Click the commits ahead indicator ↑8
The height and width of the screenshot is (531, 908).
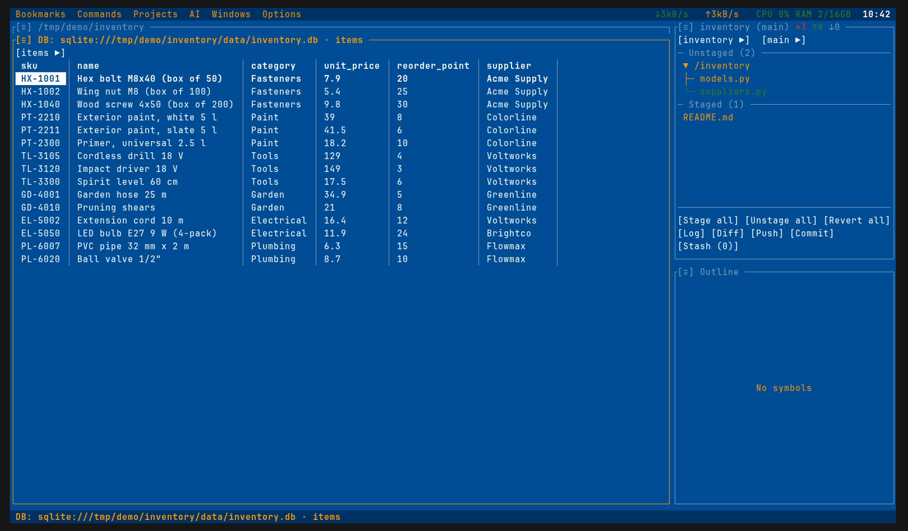[817, 27]
